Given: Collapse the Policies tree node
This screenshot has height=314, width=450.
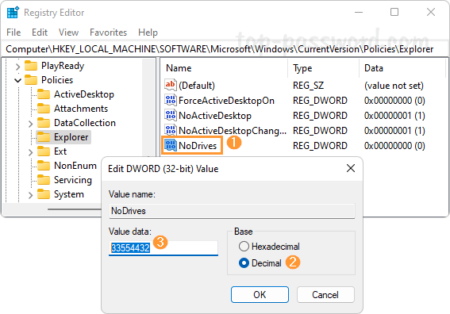Looking at the screenshot, I should coord(17,80).
